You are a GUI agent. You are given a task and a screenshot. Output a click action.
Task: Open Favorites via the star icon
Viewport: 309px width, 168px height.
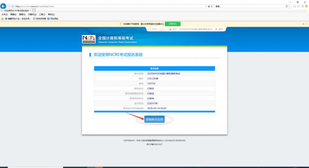pos(299,6)
